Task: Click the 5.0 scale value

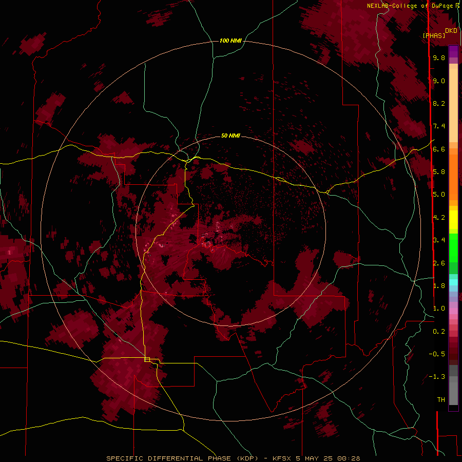Action: (439, 195)
